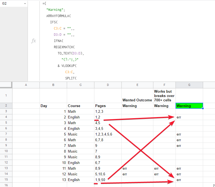Select column F header
Image resolution: width=215 pixels, height=187 pixels.
coord(164,85)
